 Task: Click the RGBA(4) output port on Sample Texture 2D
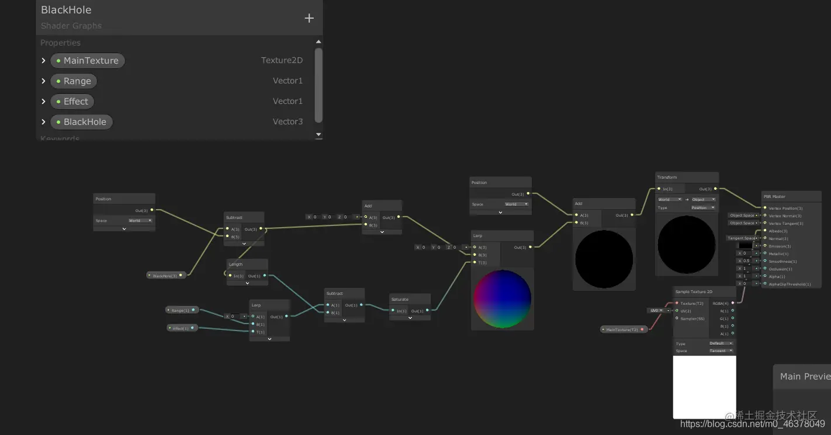pos(733,304)
